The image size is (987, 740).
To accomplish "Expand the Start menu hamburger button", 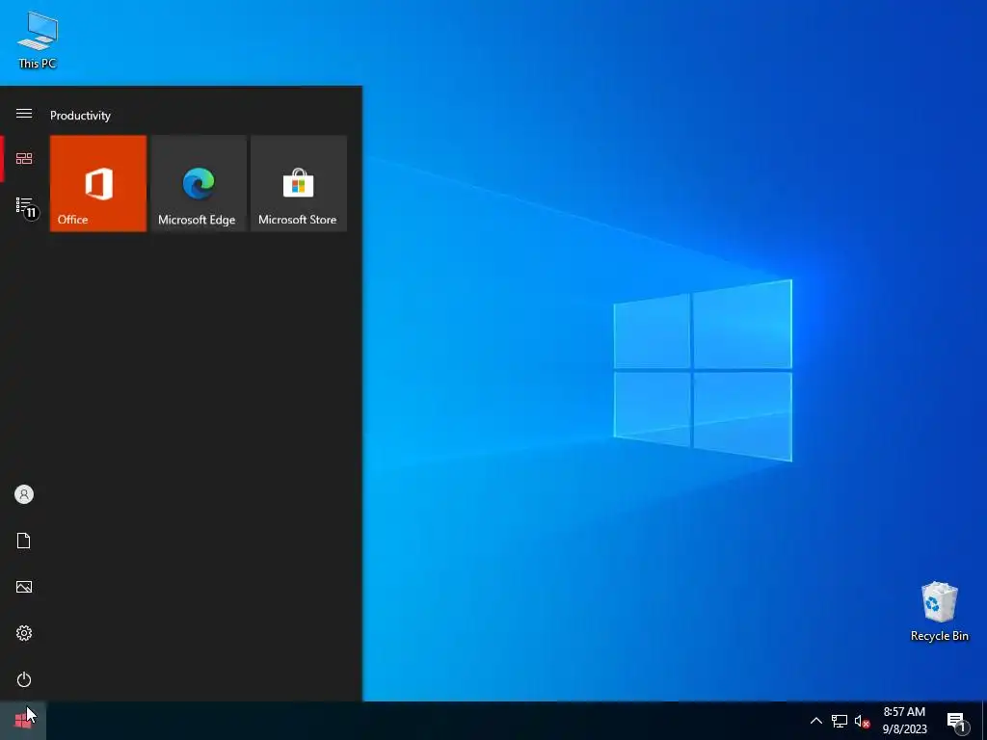I will [24, 114].
